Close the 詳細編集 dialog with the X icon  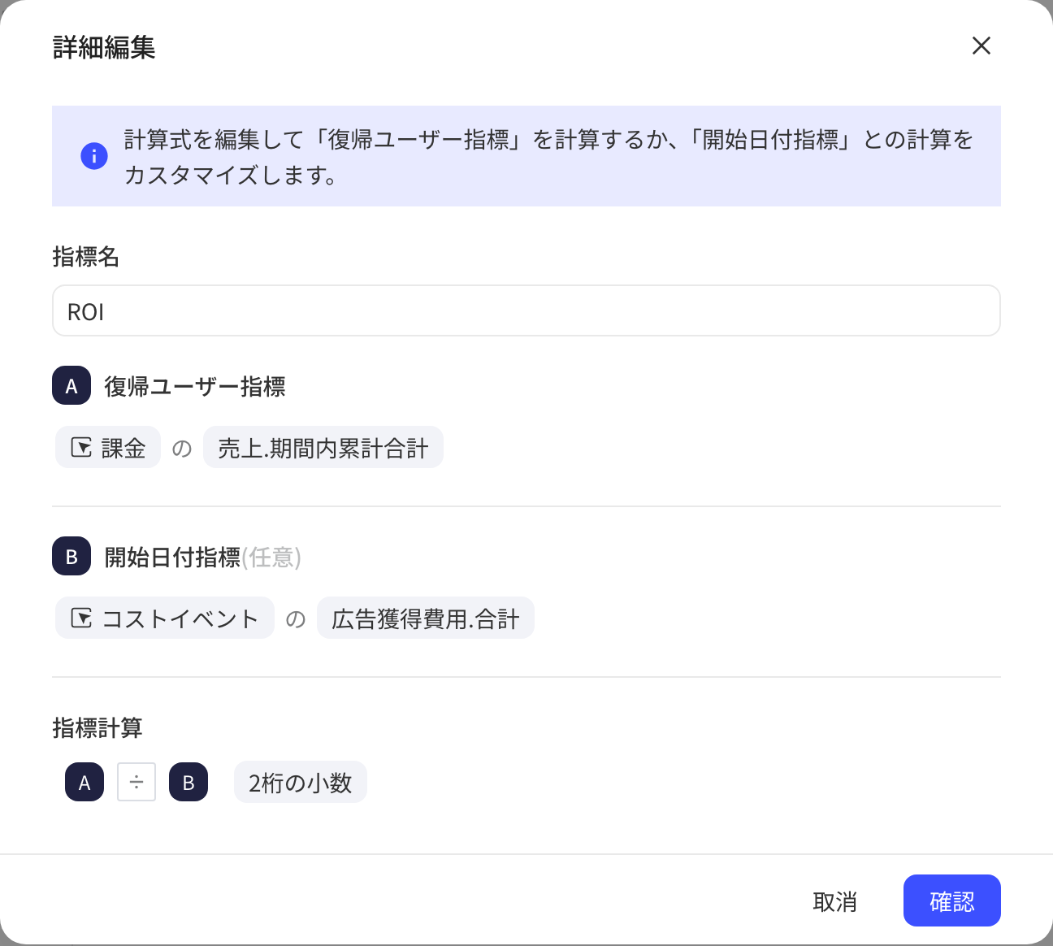point(981,46)
